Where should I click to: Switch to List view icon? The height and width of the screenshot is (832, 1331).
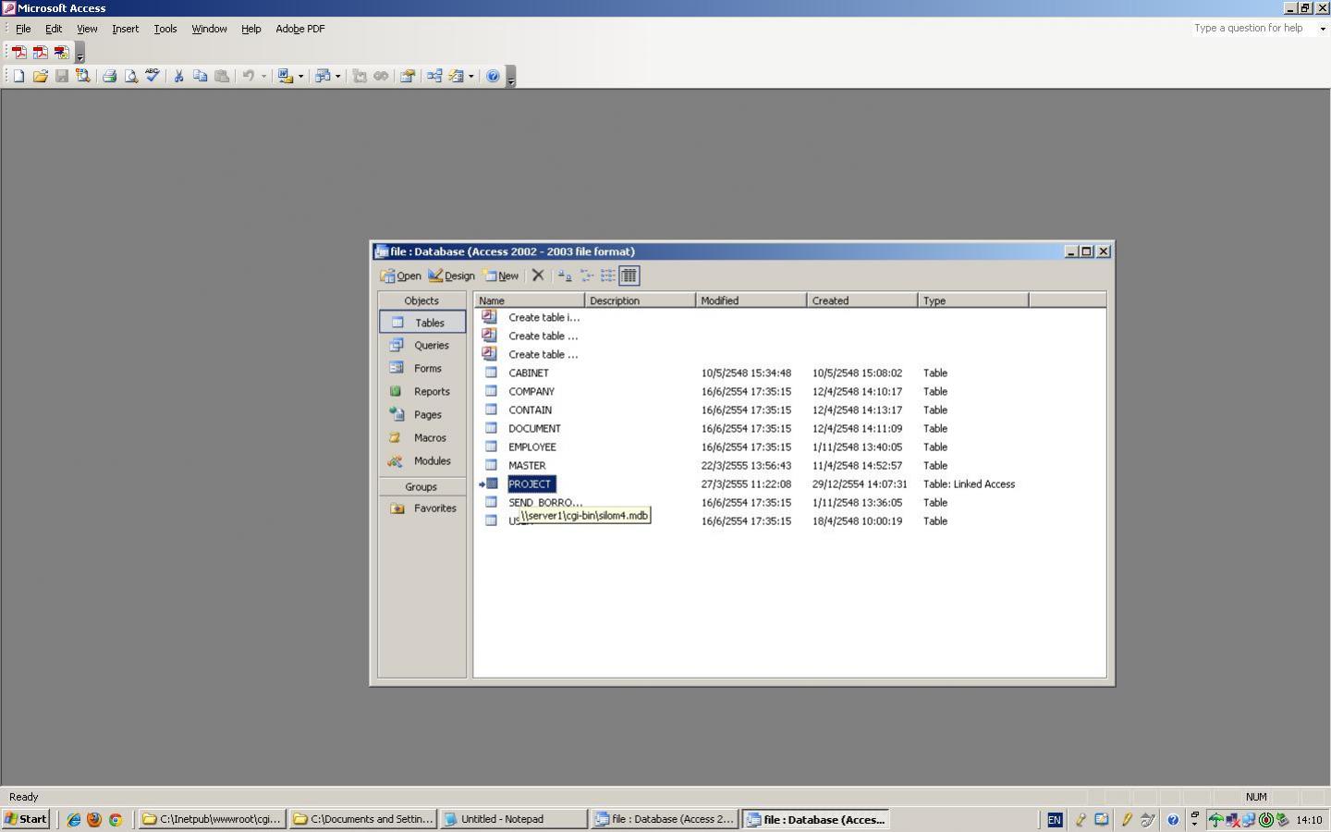tap(607, 275)
